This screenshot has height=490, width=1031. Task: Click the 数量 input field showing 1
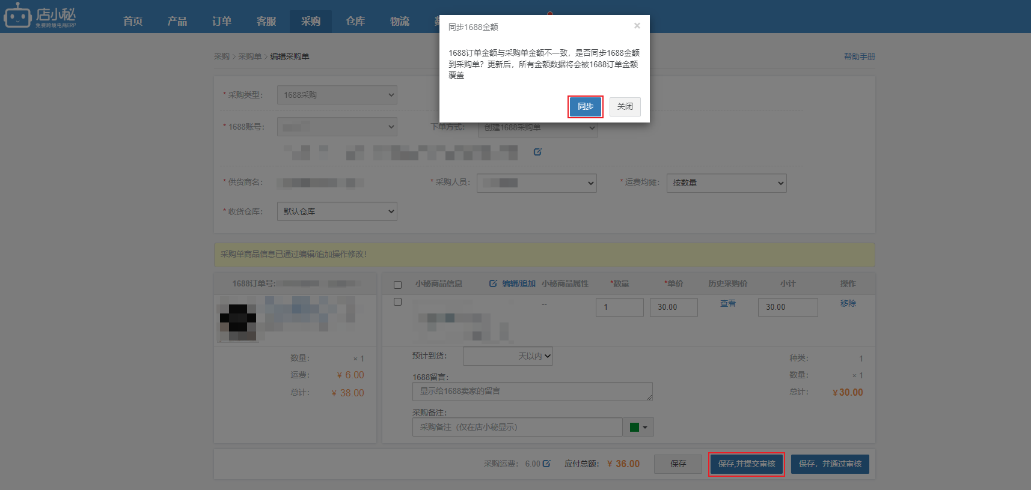pos(620,307)
